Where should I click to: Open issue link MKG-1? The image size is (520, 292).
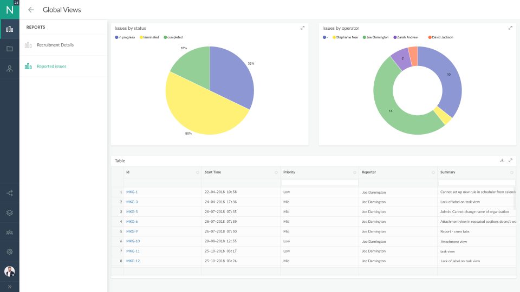[x=132, y=192]
